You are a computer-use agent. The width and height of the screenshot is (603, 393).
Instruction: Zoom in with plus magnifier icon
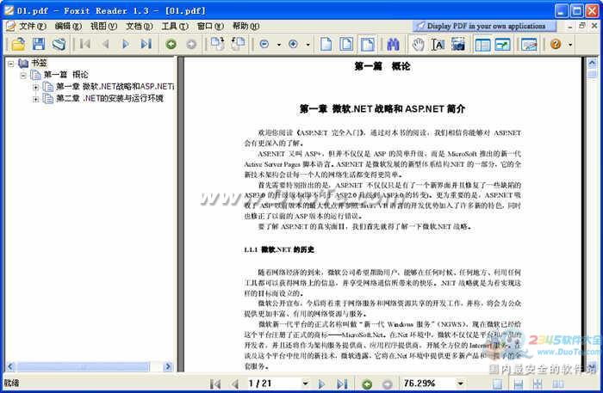(294, 44)
